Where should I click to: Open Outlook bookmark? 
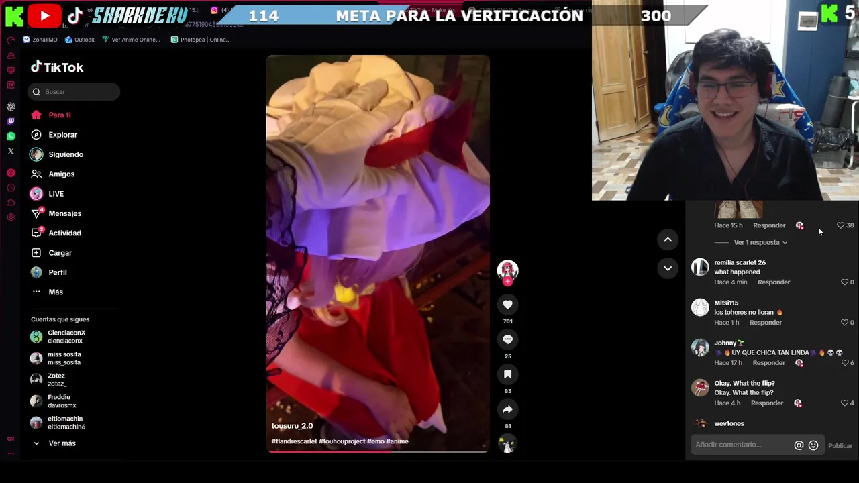(79, 40)
